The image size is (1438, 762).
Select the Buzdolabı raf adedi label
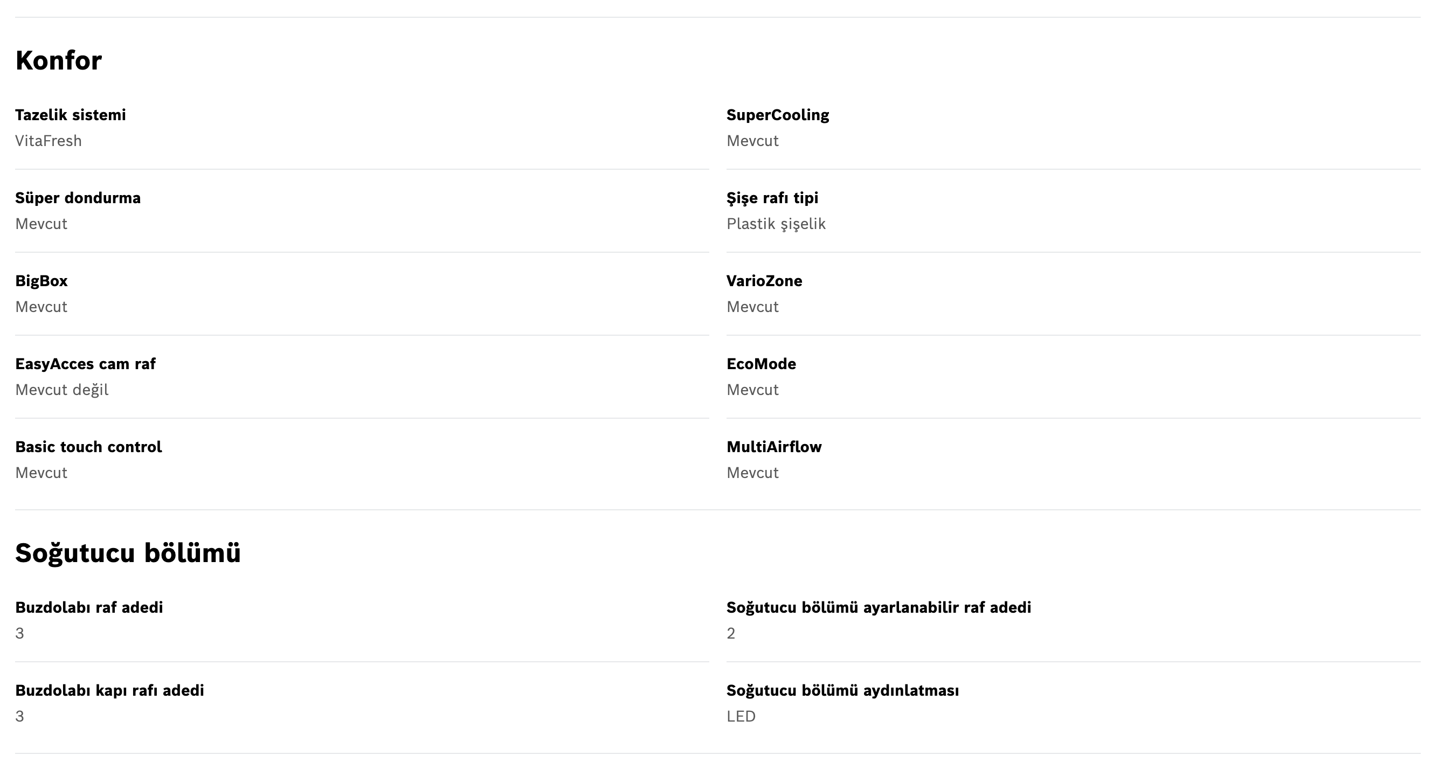[89, 607]
